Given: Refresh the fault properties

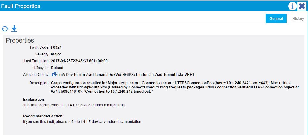Looking at the screenshot, I should click(x=5, y=29).
